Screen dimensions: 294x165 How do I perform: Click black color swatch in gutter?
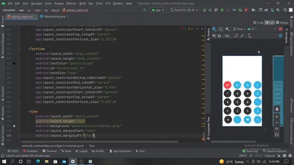click(14, 63)
